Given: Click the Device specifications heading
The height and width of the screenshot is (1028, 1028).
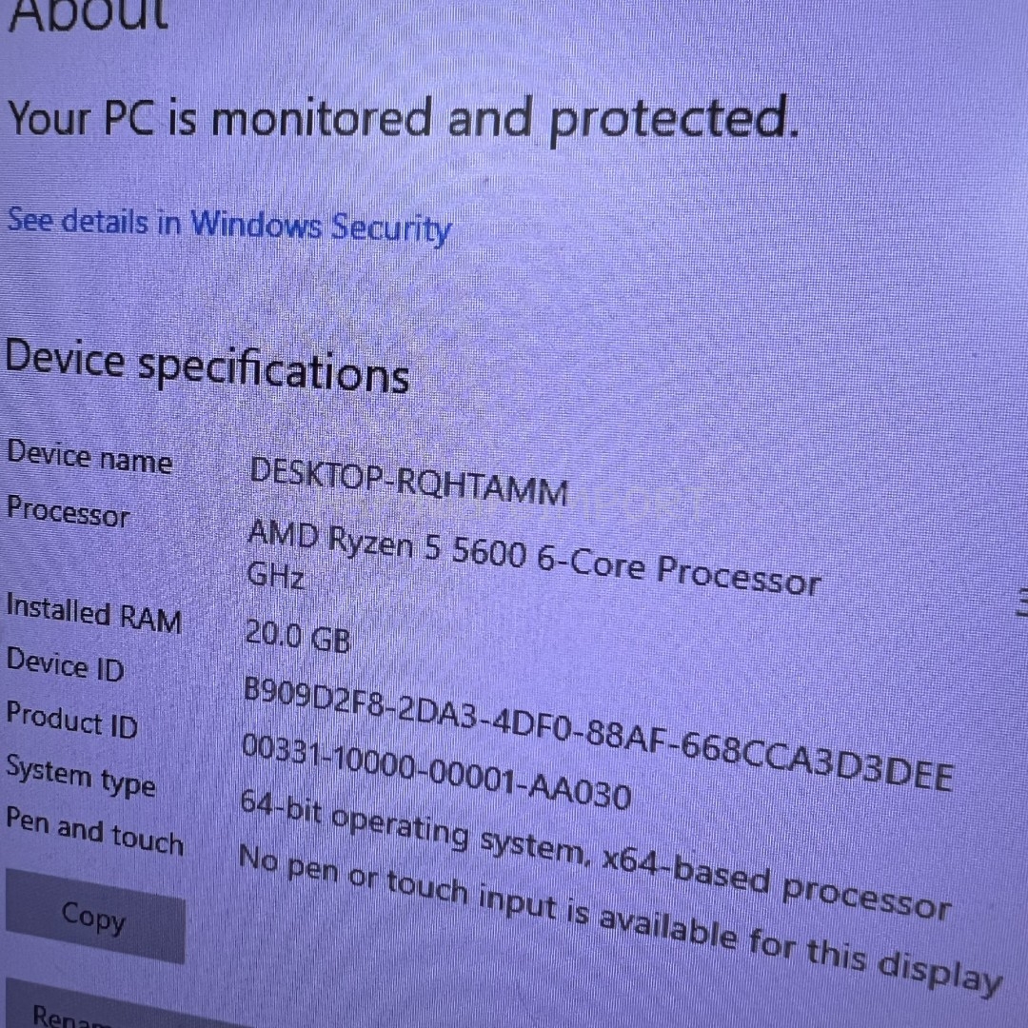Looking at the screenshot, I should click(208, 367).
